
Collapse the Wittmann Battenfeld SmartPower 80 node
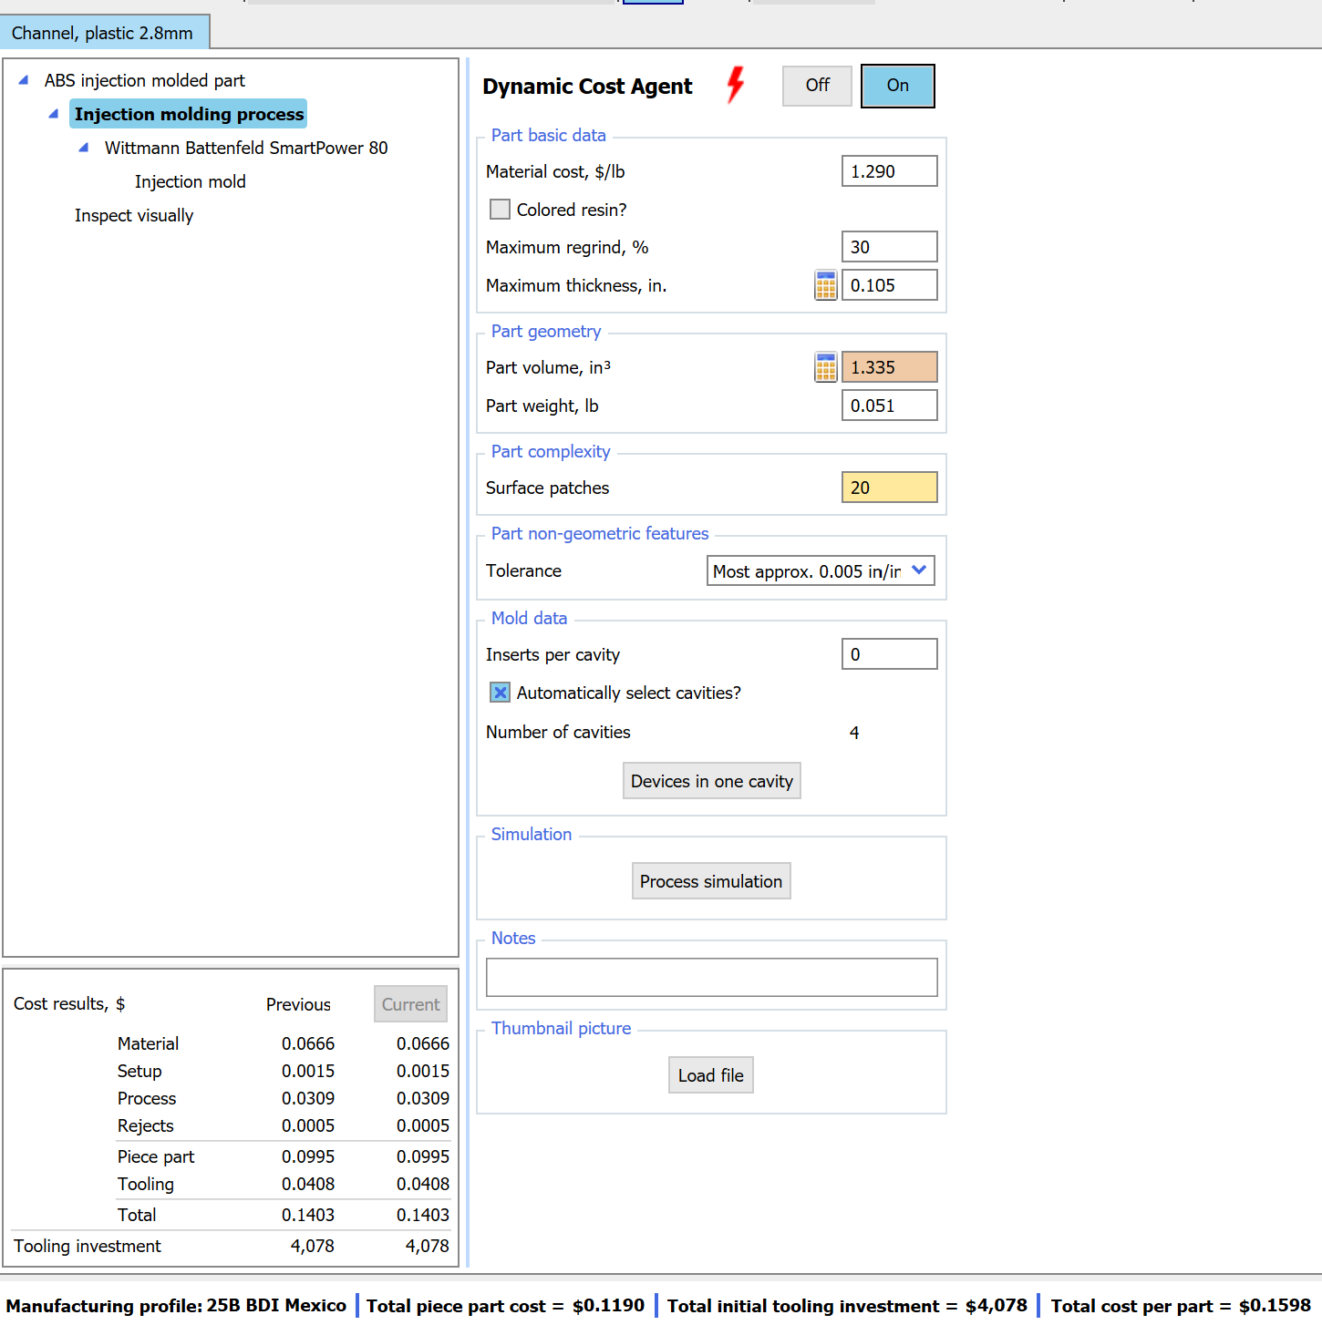tap(83, 147)
